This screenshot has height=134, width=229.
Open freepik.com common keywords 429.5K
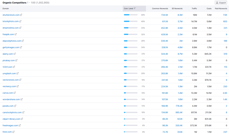click(165, 34)
